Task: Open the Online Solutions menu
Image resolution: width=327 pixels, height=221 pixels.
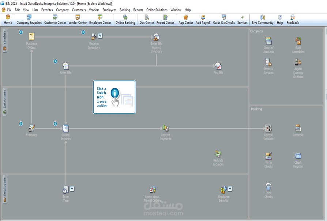Action: pos(157,10)
